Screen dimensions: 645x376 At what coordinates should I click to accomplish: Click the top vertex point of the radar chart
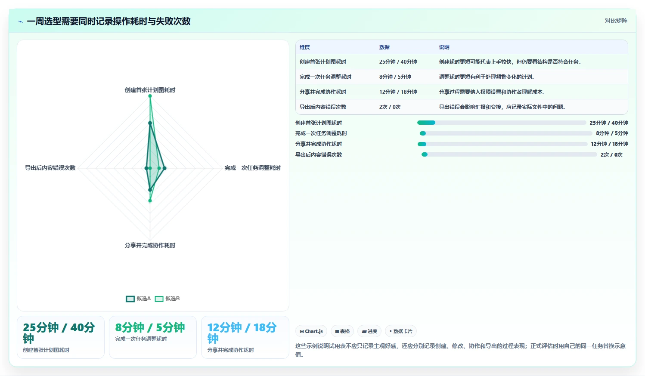150,96
